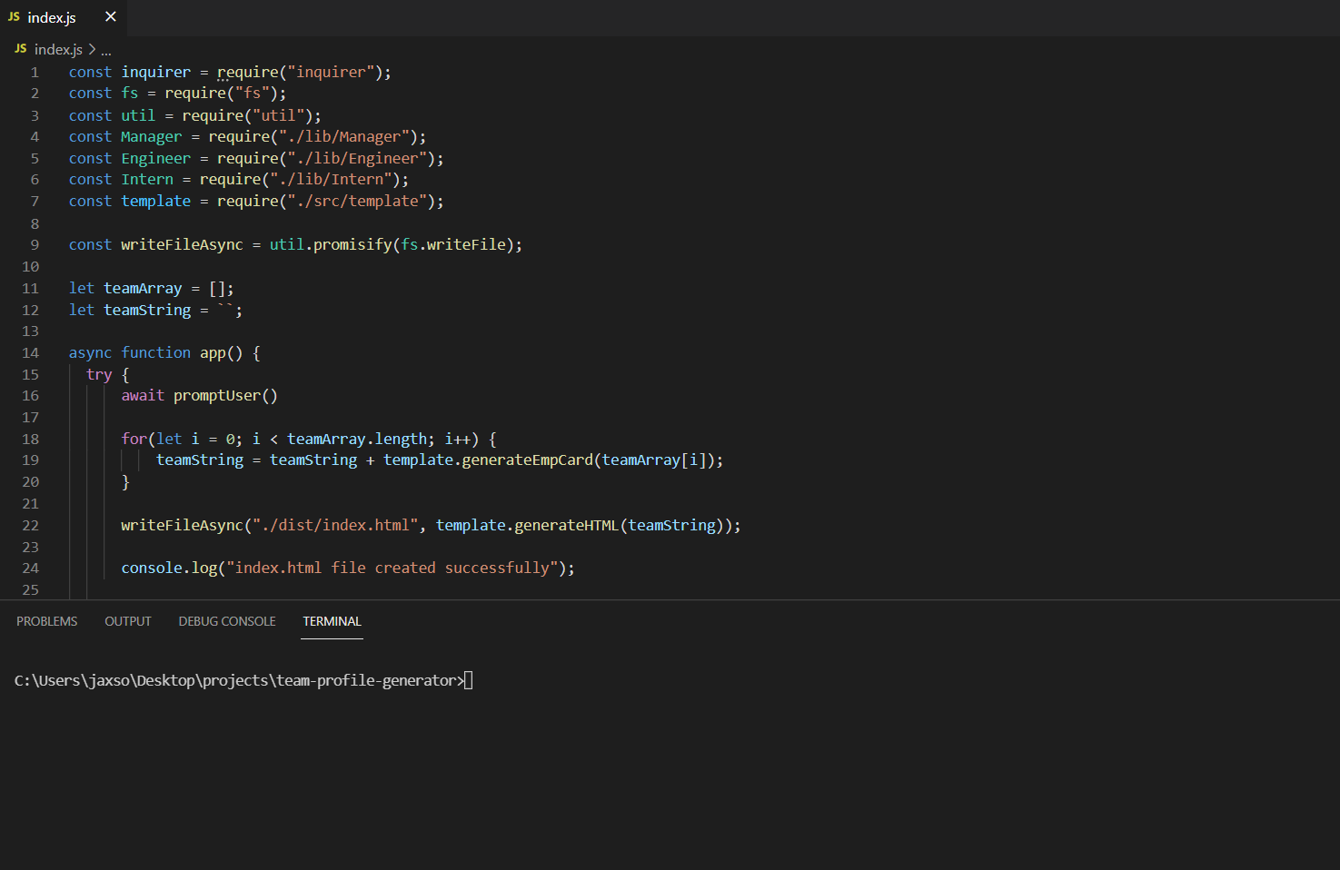Click the writeFileAsync declaration on line 9
The height and width of the screenshot is (870, 1340).
(182, 244)
